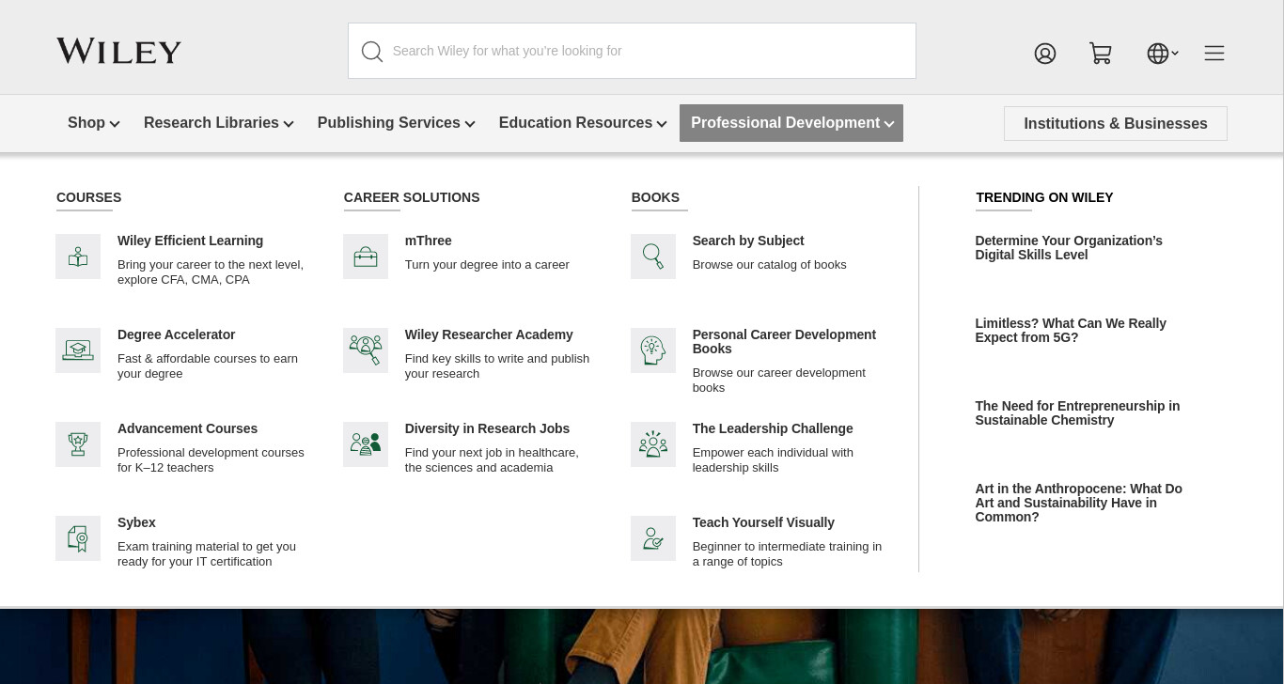Collapse the Professional Development menu
The height and width of the screenshot is (684, 1284).
point(791,123)
